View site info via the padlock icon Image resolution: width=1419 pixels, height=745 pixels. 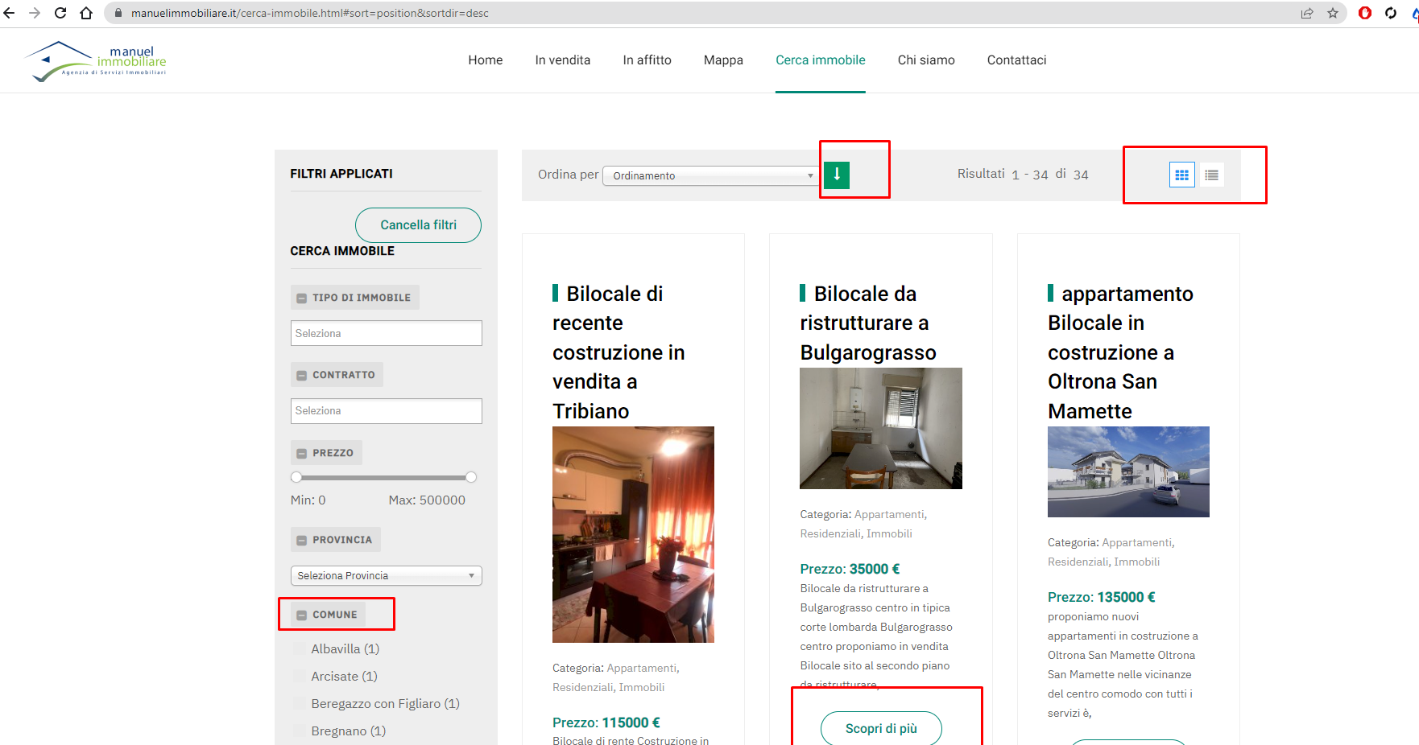tap(118, 13)
